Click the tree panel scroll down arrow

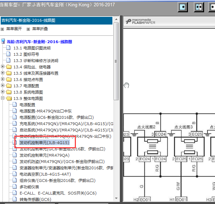[x=116, y=198]
